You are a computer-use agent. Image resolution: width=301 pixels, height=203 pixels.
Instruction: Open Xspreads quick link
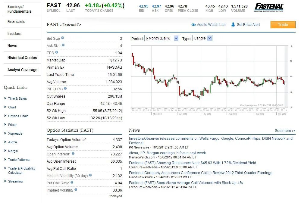(15, 133)
